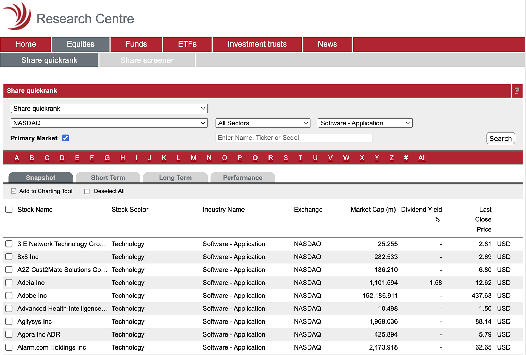
Task: Check the Deselect All checkbox
Action: 87,191
